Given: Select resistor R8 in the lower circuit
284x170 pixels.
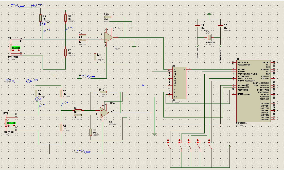Looking at the screenshot, I should 91,132.
